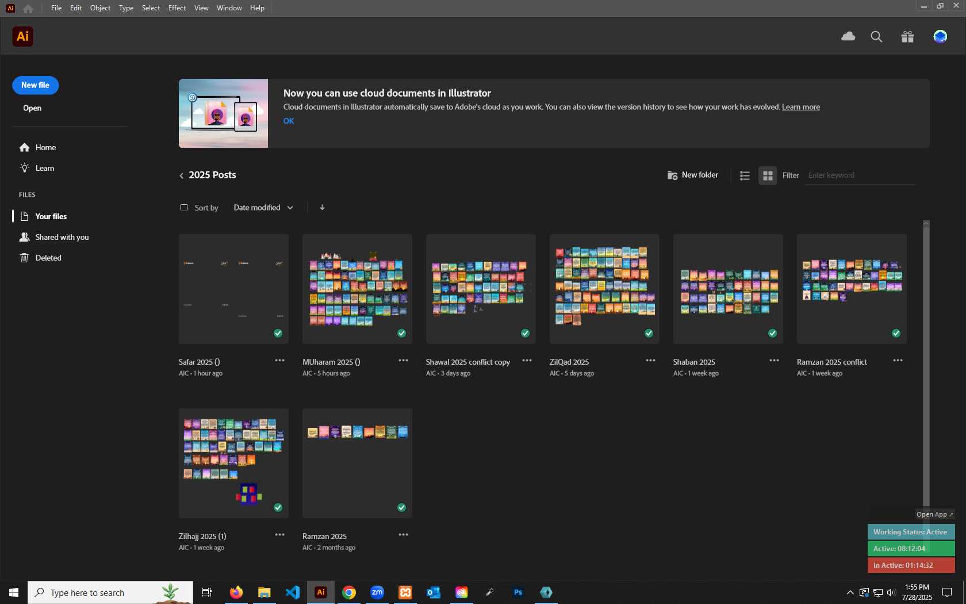This screenshot has width=966, height=604.
Task: Open Zoom from the taskbar
Action: 377,592
